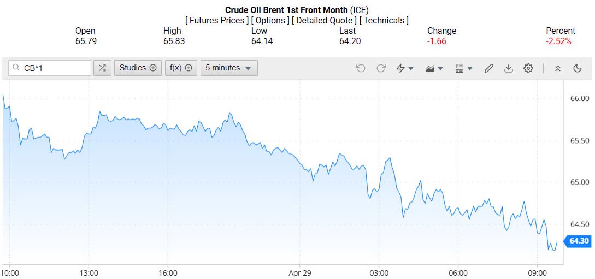Go to Futures Prices link
595x279 pixels.
point(217,21)
